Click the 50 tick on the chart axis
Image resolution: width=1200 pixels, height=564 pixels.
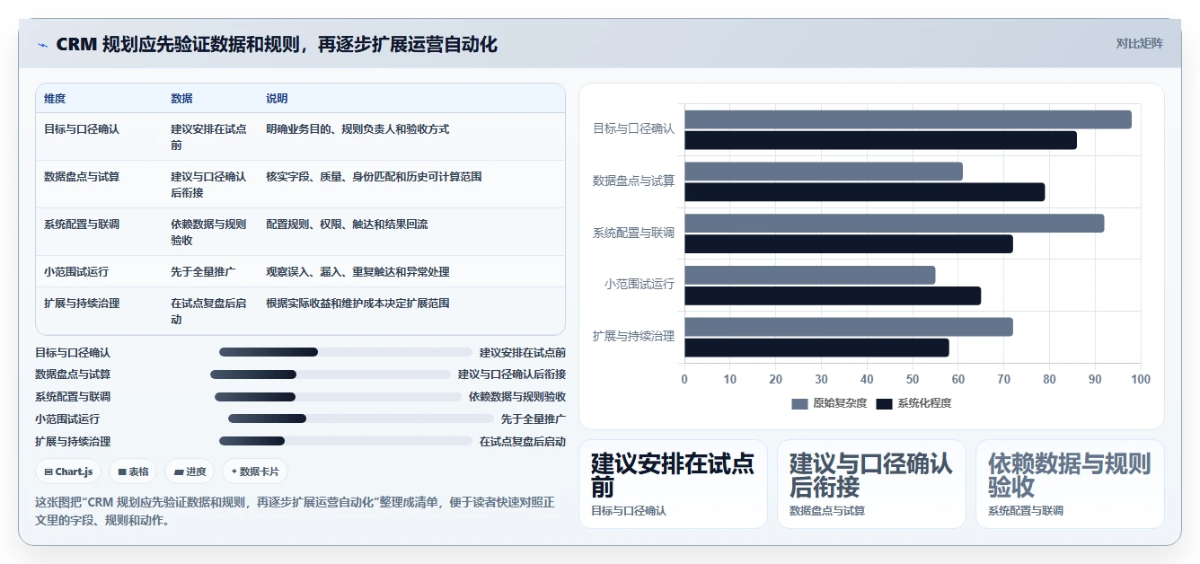[913, 380]
